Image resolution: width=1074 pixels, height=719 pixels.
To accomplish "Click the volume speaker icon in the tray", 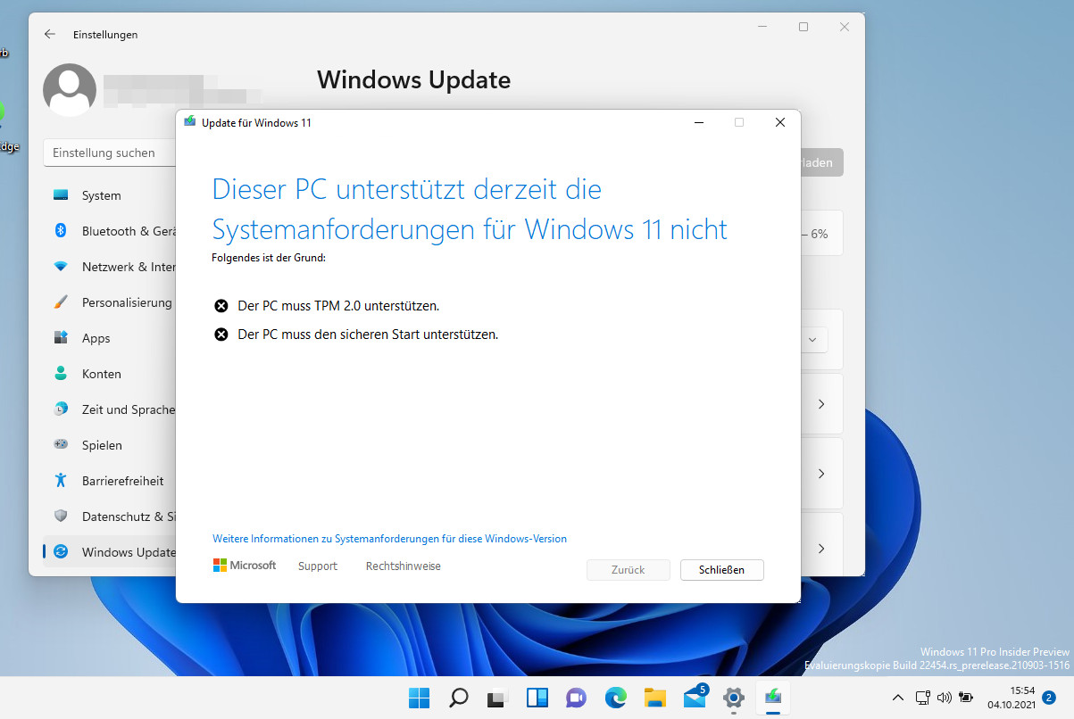I will point(945,698).
